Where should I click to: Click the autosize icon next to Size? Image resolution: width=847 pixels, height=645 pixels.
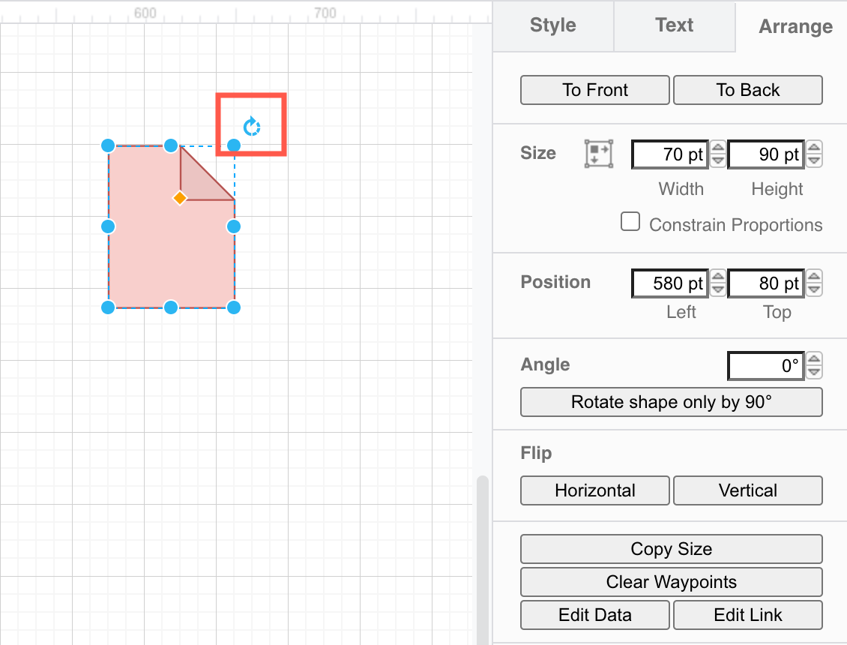coord(599,153)
